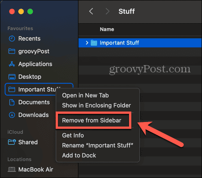Choose Open in New Tab
Screen dimensions: 202x178
click(85, 96)
